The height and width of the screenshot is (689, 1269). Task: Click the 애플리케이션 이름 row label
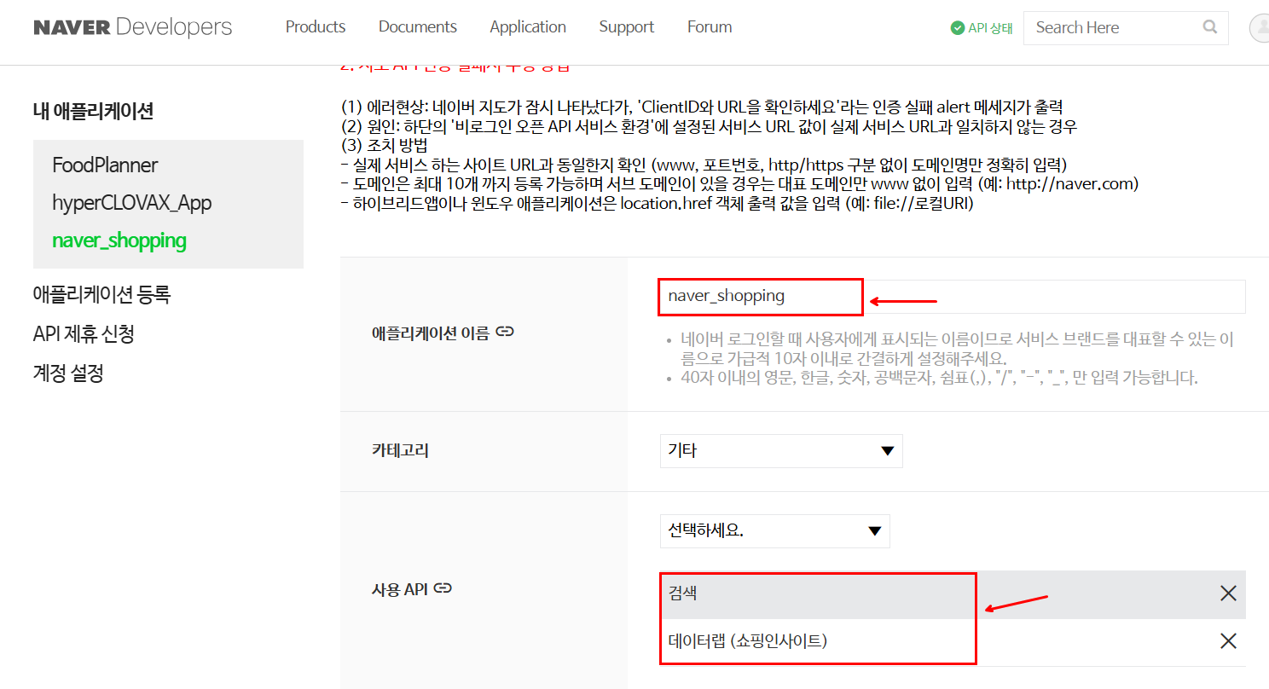430,333
